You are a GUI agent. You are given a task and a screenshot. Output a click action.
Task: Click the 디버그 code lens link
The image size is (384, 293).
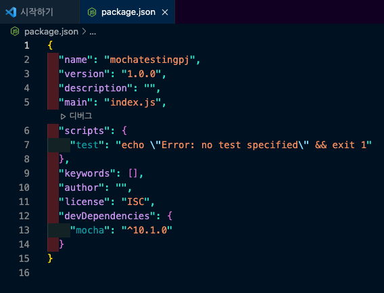80,116
